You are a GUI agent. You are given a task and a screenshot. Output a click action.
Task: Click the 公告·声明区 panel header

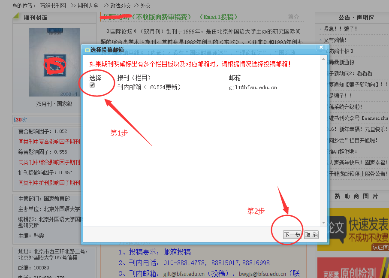(x=356, y=18)
